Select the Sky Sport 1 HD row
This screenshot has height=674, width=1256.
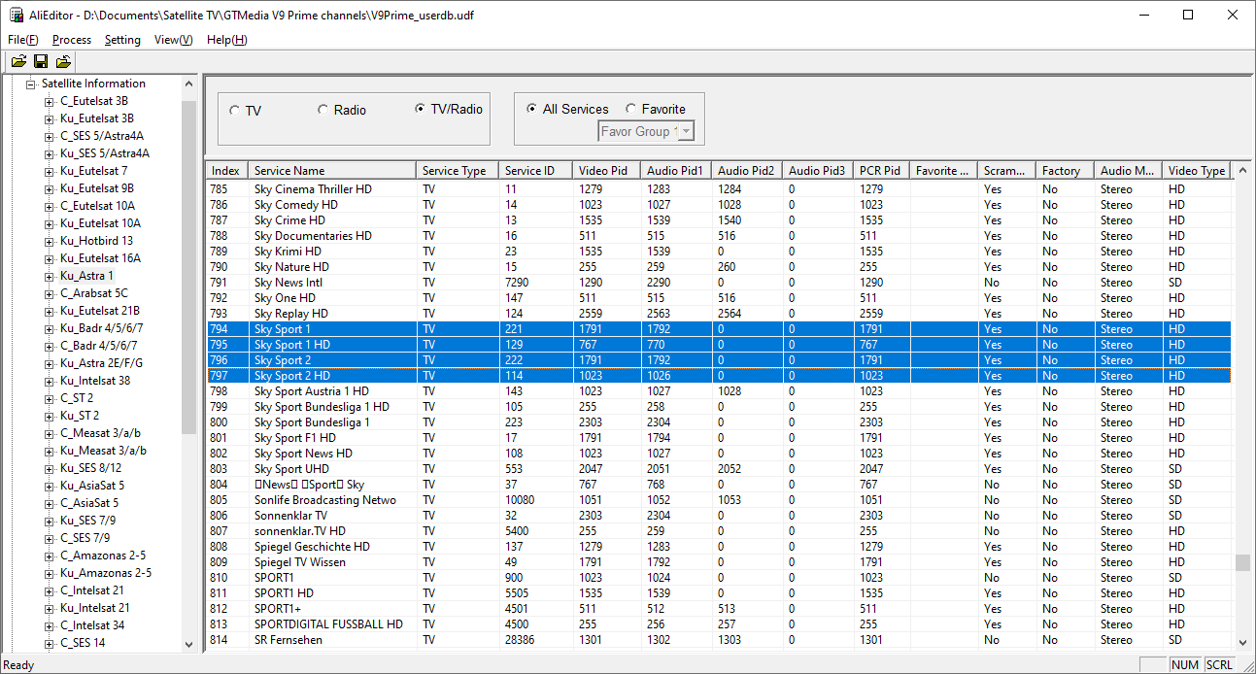click(x=719, y=345)
